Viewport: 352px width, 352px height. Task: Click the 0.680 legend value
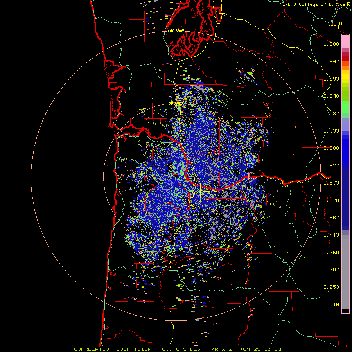pos(331,148)
